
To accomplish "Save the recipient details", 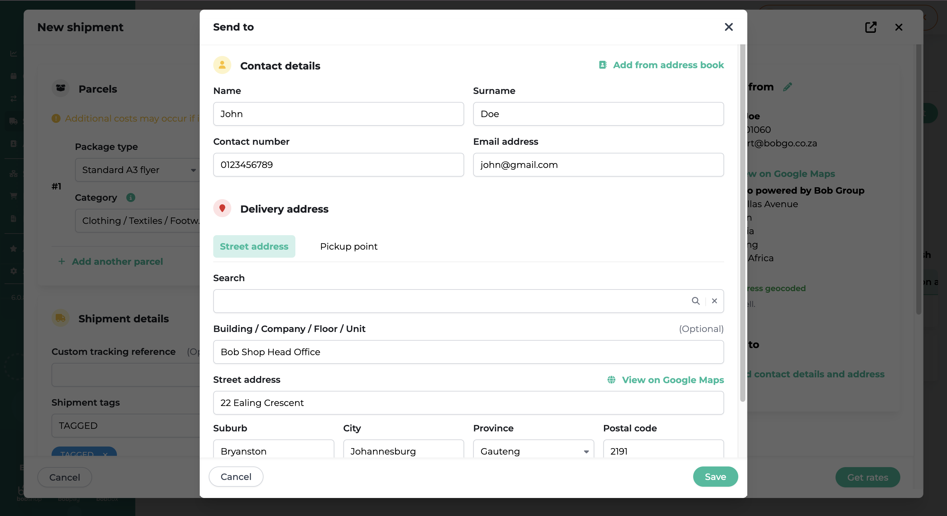I will (715, 477).
